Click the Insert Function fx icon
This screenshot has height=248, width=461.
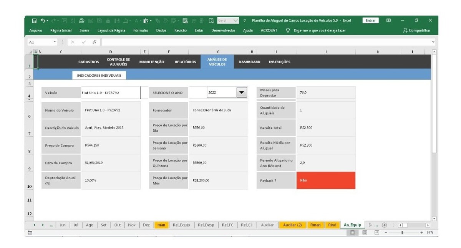(95, 42)
